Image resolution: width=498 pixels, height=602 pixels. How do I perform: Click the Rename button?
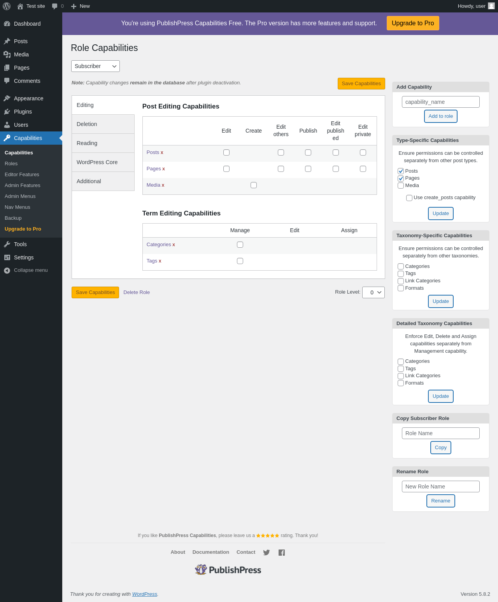pyautogui.click(x=441, y=501)
